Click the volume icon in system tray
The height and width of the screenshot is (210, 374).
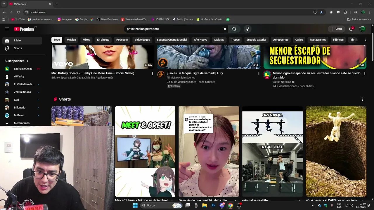pyautogui.click(x=351, y=205)
